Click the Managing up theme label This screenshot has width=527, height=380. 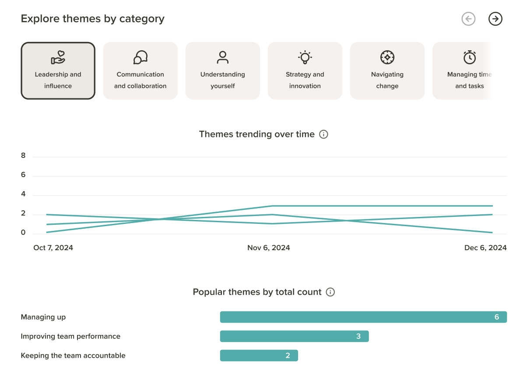coord(43,317)
